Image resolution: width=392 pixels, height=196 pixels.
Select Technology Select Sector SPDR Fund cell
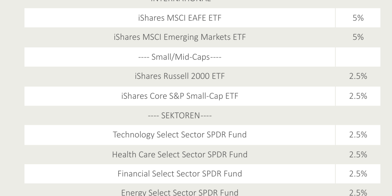tap(180, 135)
